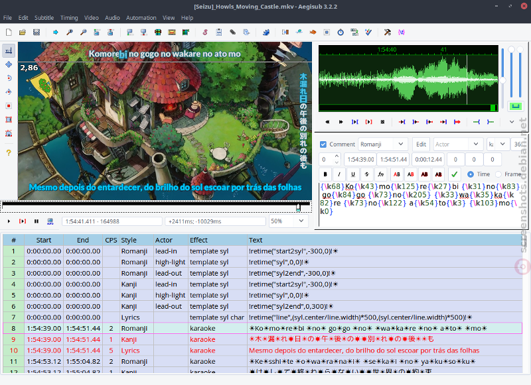The height and width of the screenshot is (385, 531).
Task: Play current line in the video
Action: tap(23, 221)
